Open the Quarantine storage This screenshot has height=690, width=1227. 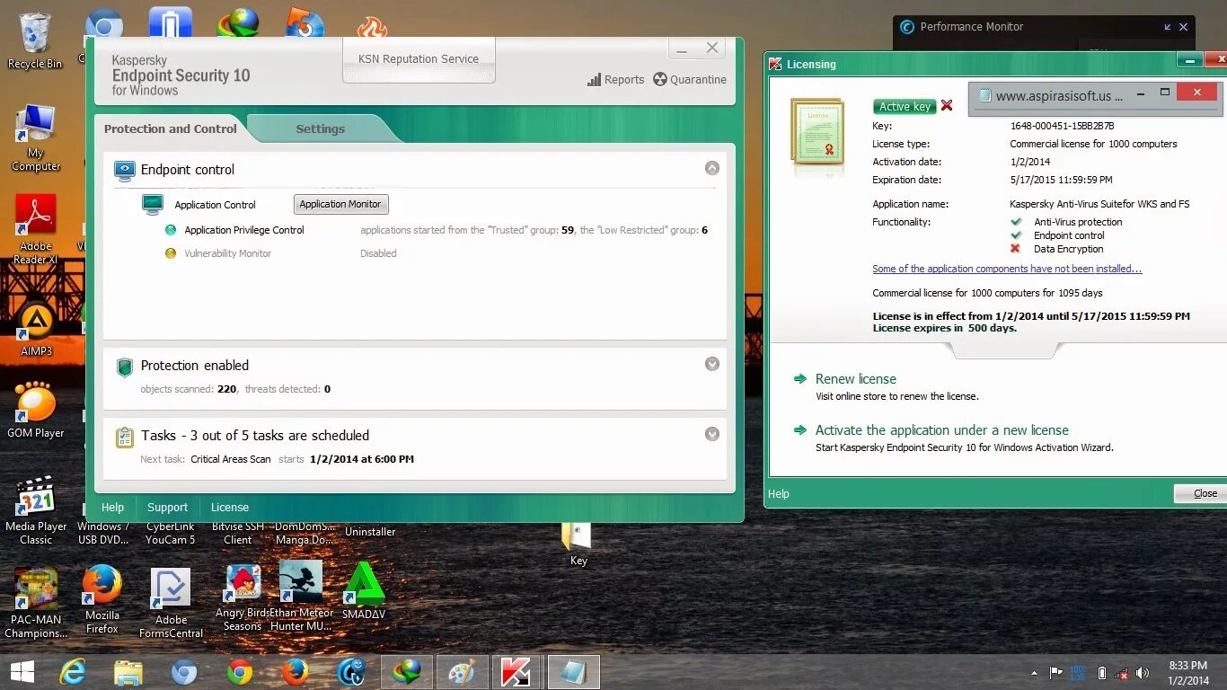pyautogui.click(x=690, y=79)
